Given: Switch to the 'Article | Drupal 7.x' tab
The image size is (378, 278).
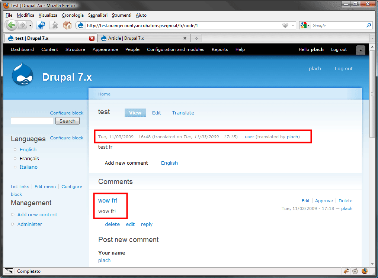Looking at the screenshot, I should pos(144,38).
